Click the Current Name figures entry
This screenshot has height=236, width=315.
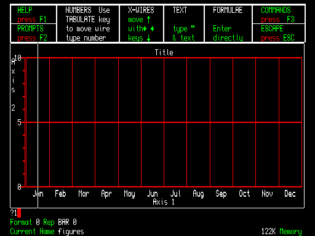[47, 232]
